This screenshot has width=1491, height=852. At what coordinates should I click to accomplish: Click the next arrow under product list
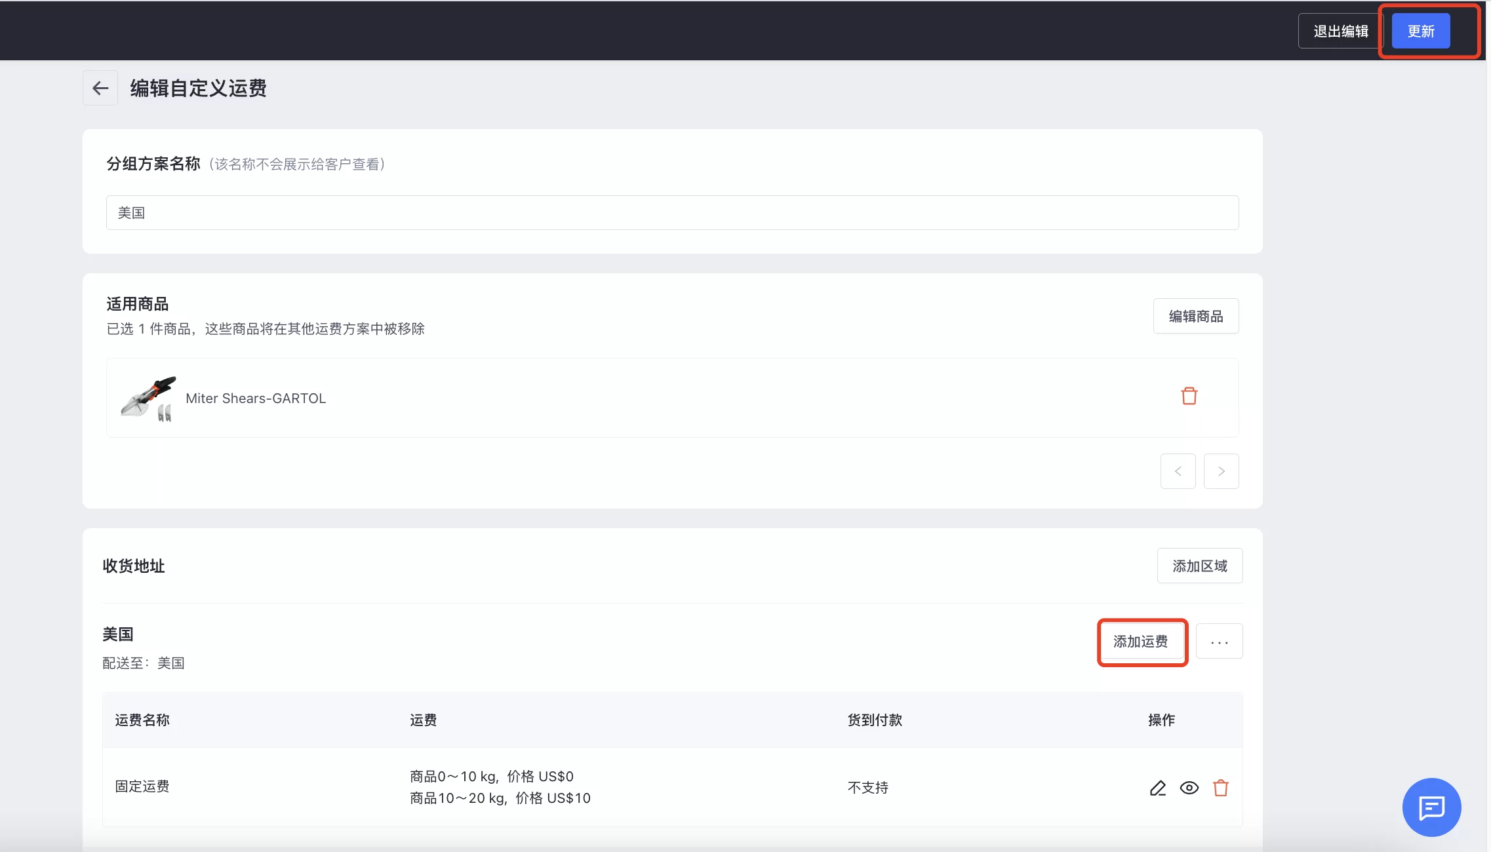coord(1221,471)
